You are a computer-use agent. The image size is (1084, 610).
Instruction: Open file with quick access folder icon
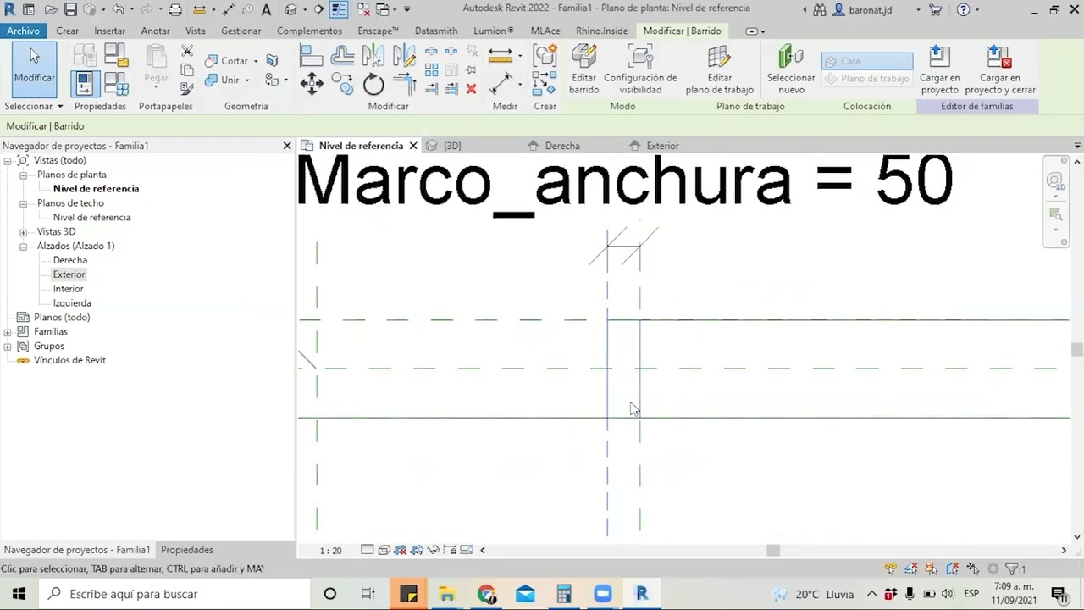coord(51,10)
